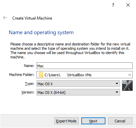This screenshot has height=128, width=136.
Task: Click the Name and operating system heading
Action: click(41, 32)
